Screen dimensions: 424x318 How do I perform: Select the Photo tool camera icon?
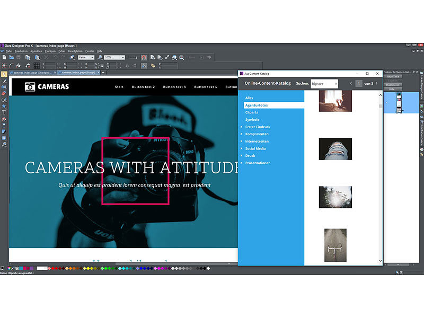click(4, 87)
